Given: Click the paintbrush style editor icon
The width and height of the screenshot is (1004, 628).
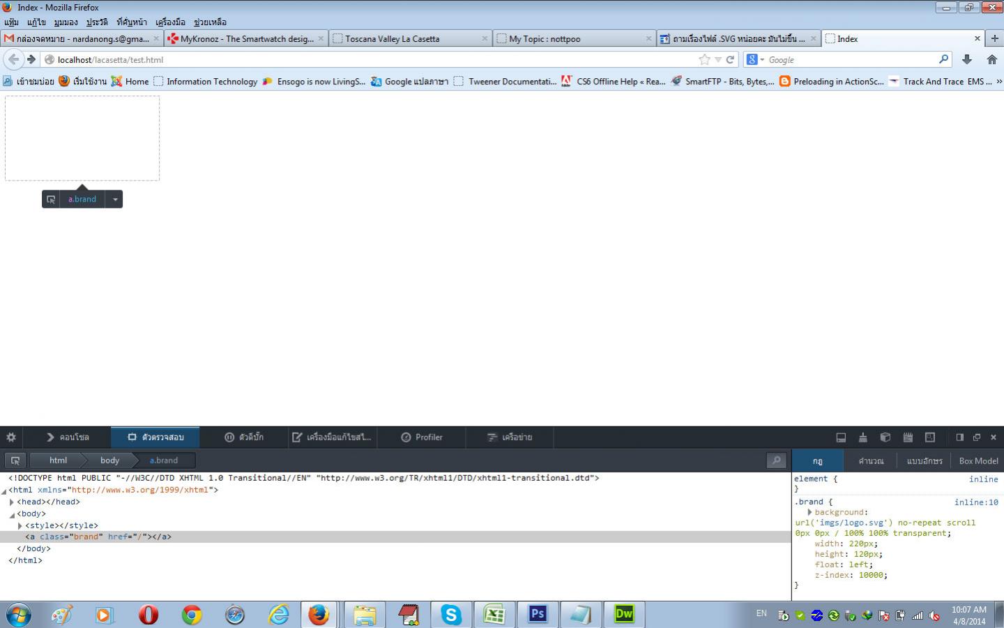Looking at the screenshot, I should [863, 438].
